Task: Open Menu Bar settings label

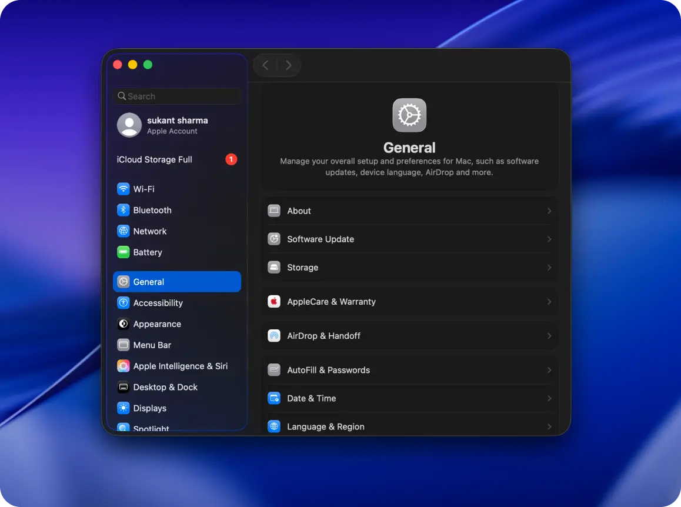Action: [x=152, y=345]
